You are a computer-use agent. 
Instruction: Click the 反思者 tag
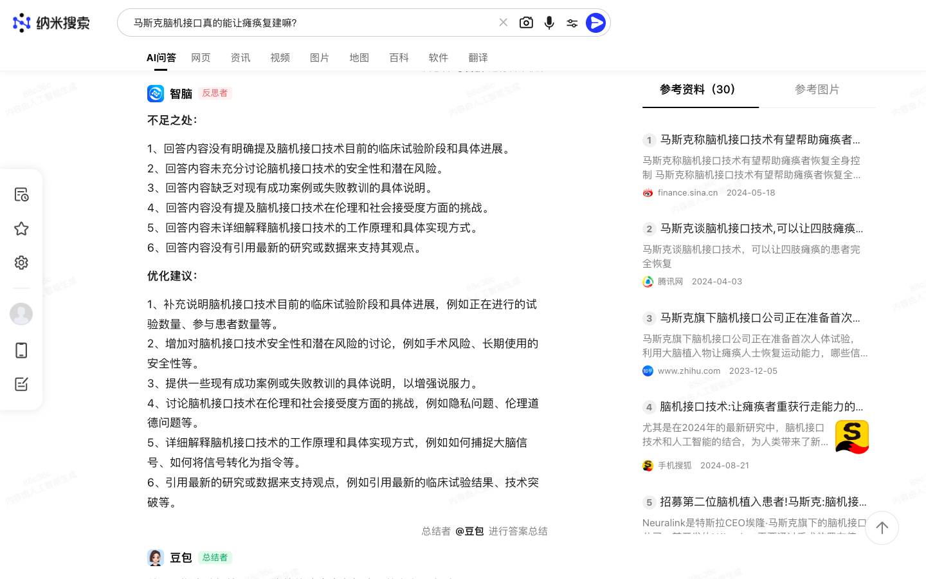click(x=215, y=93)
